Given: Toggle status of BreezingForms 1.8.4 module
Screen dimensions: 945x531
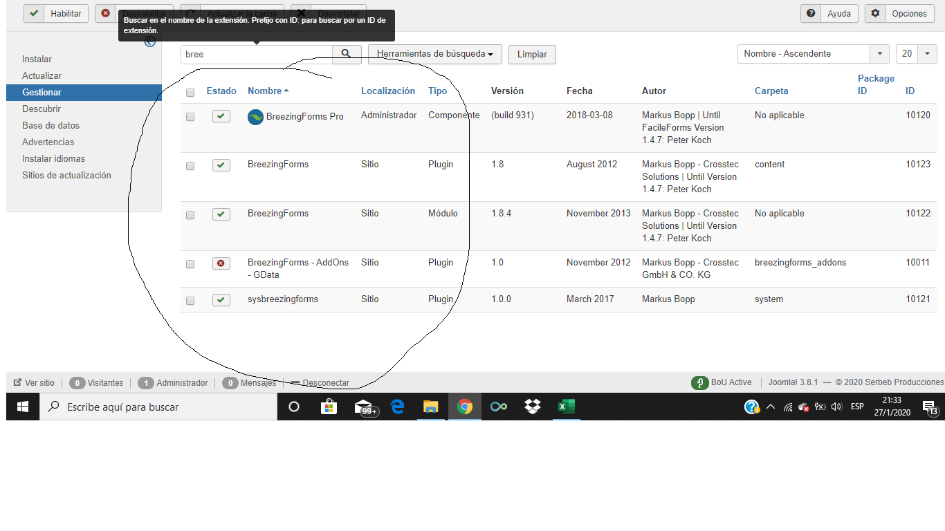Looking at the screenshot, I should coord(221,214).
